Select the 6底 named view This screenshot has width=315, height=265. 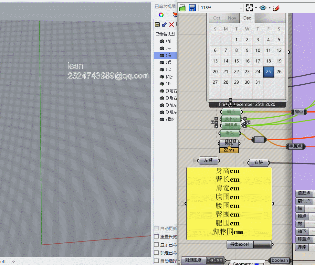coord(165,69)
